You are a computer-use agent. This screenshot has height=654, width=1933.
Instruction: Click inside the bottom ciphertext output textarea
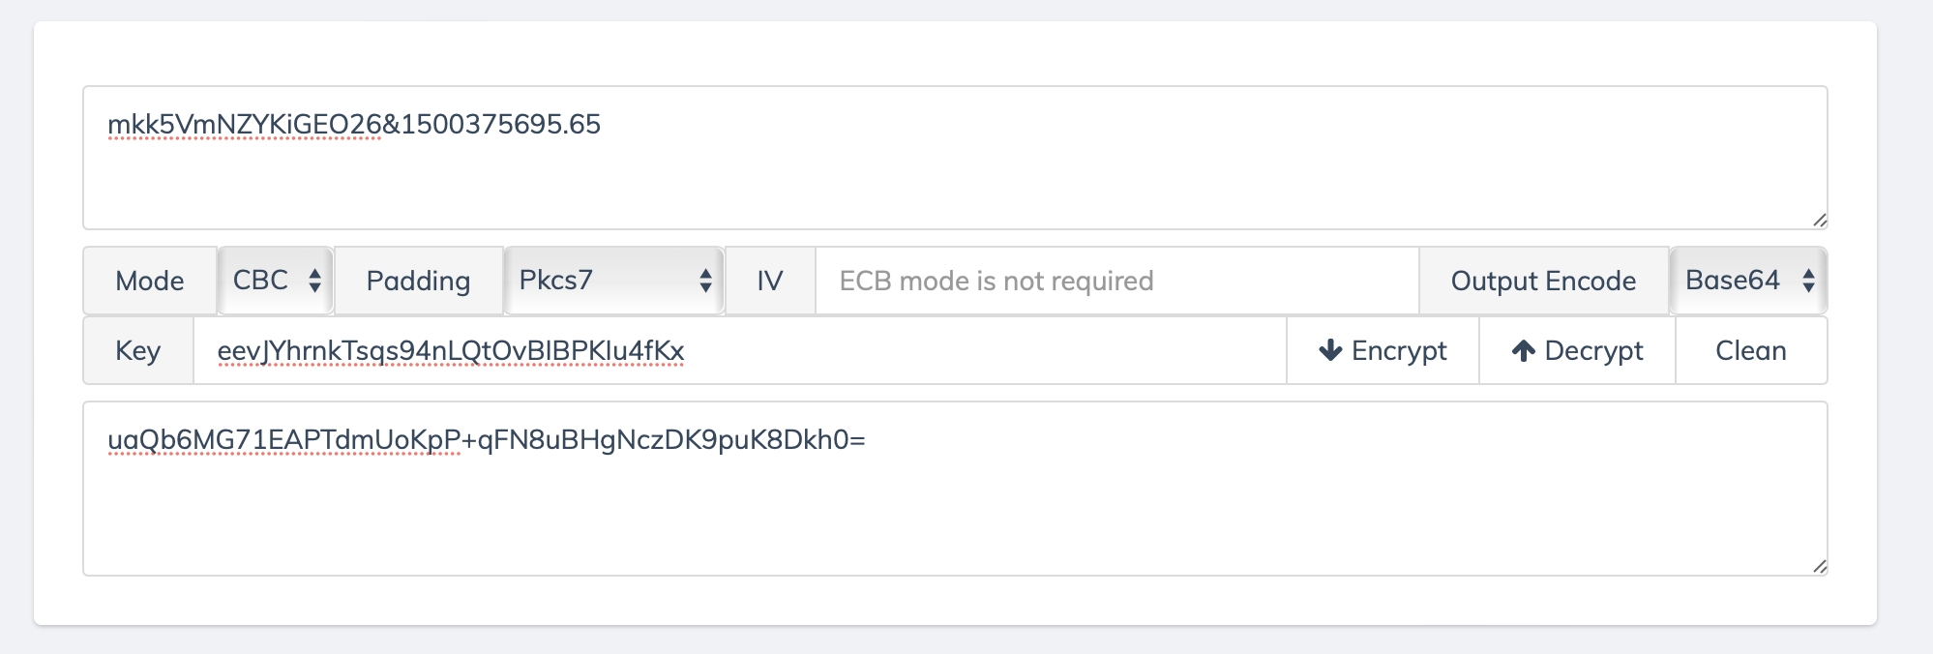point(955,489)
